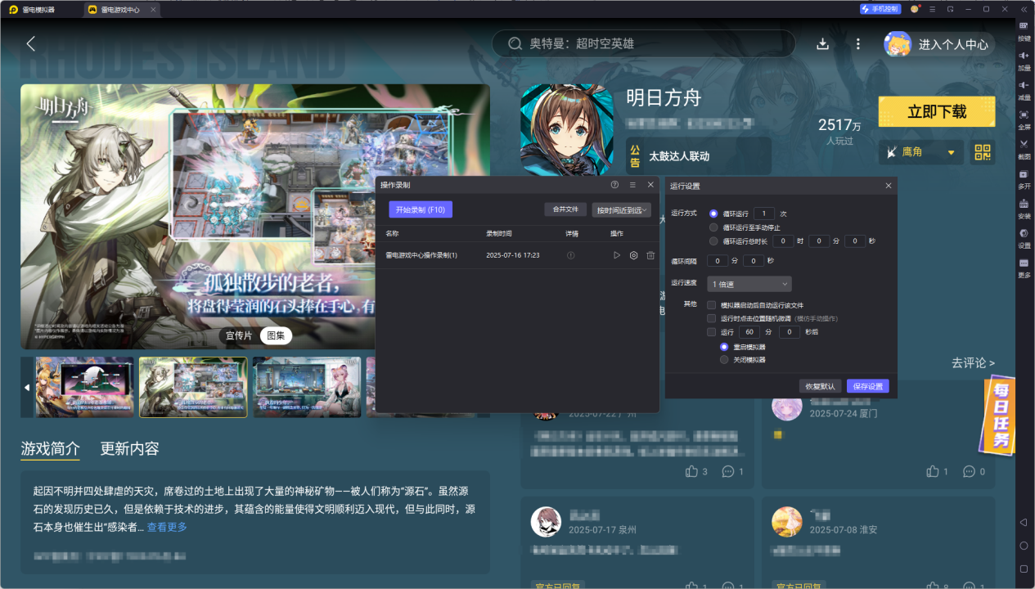Delete the recording using the trash icon
The image size is (1035, 589).
pyautogui.click(x=650, y=256)
